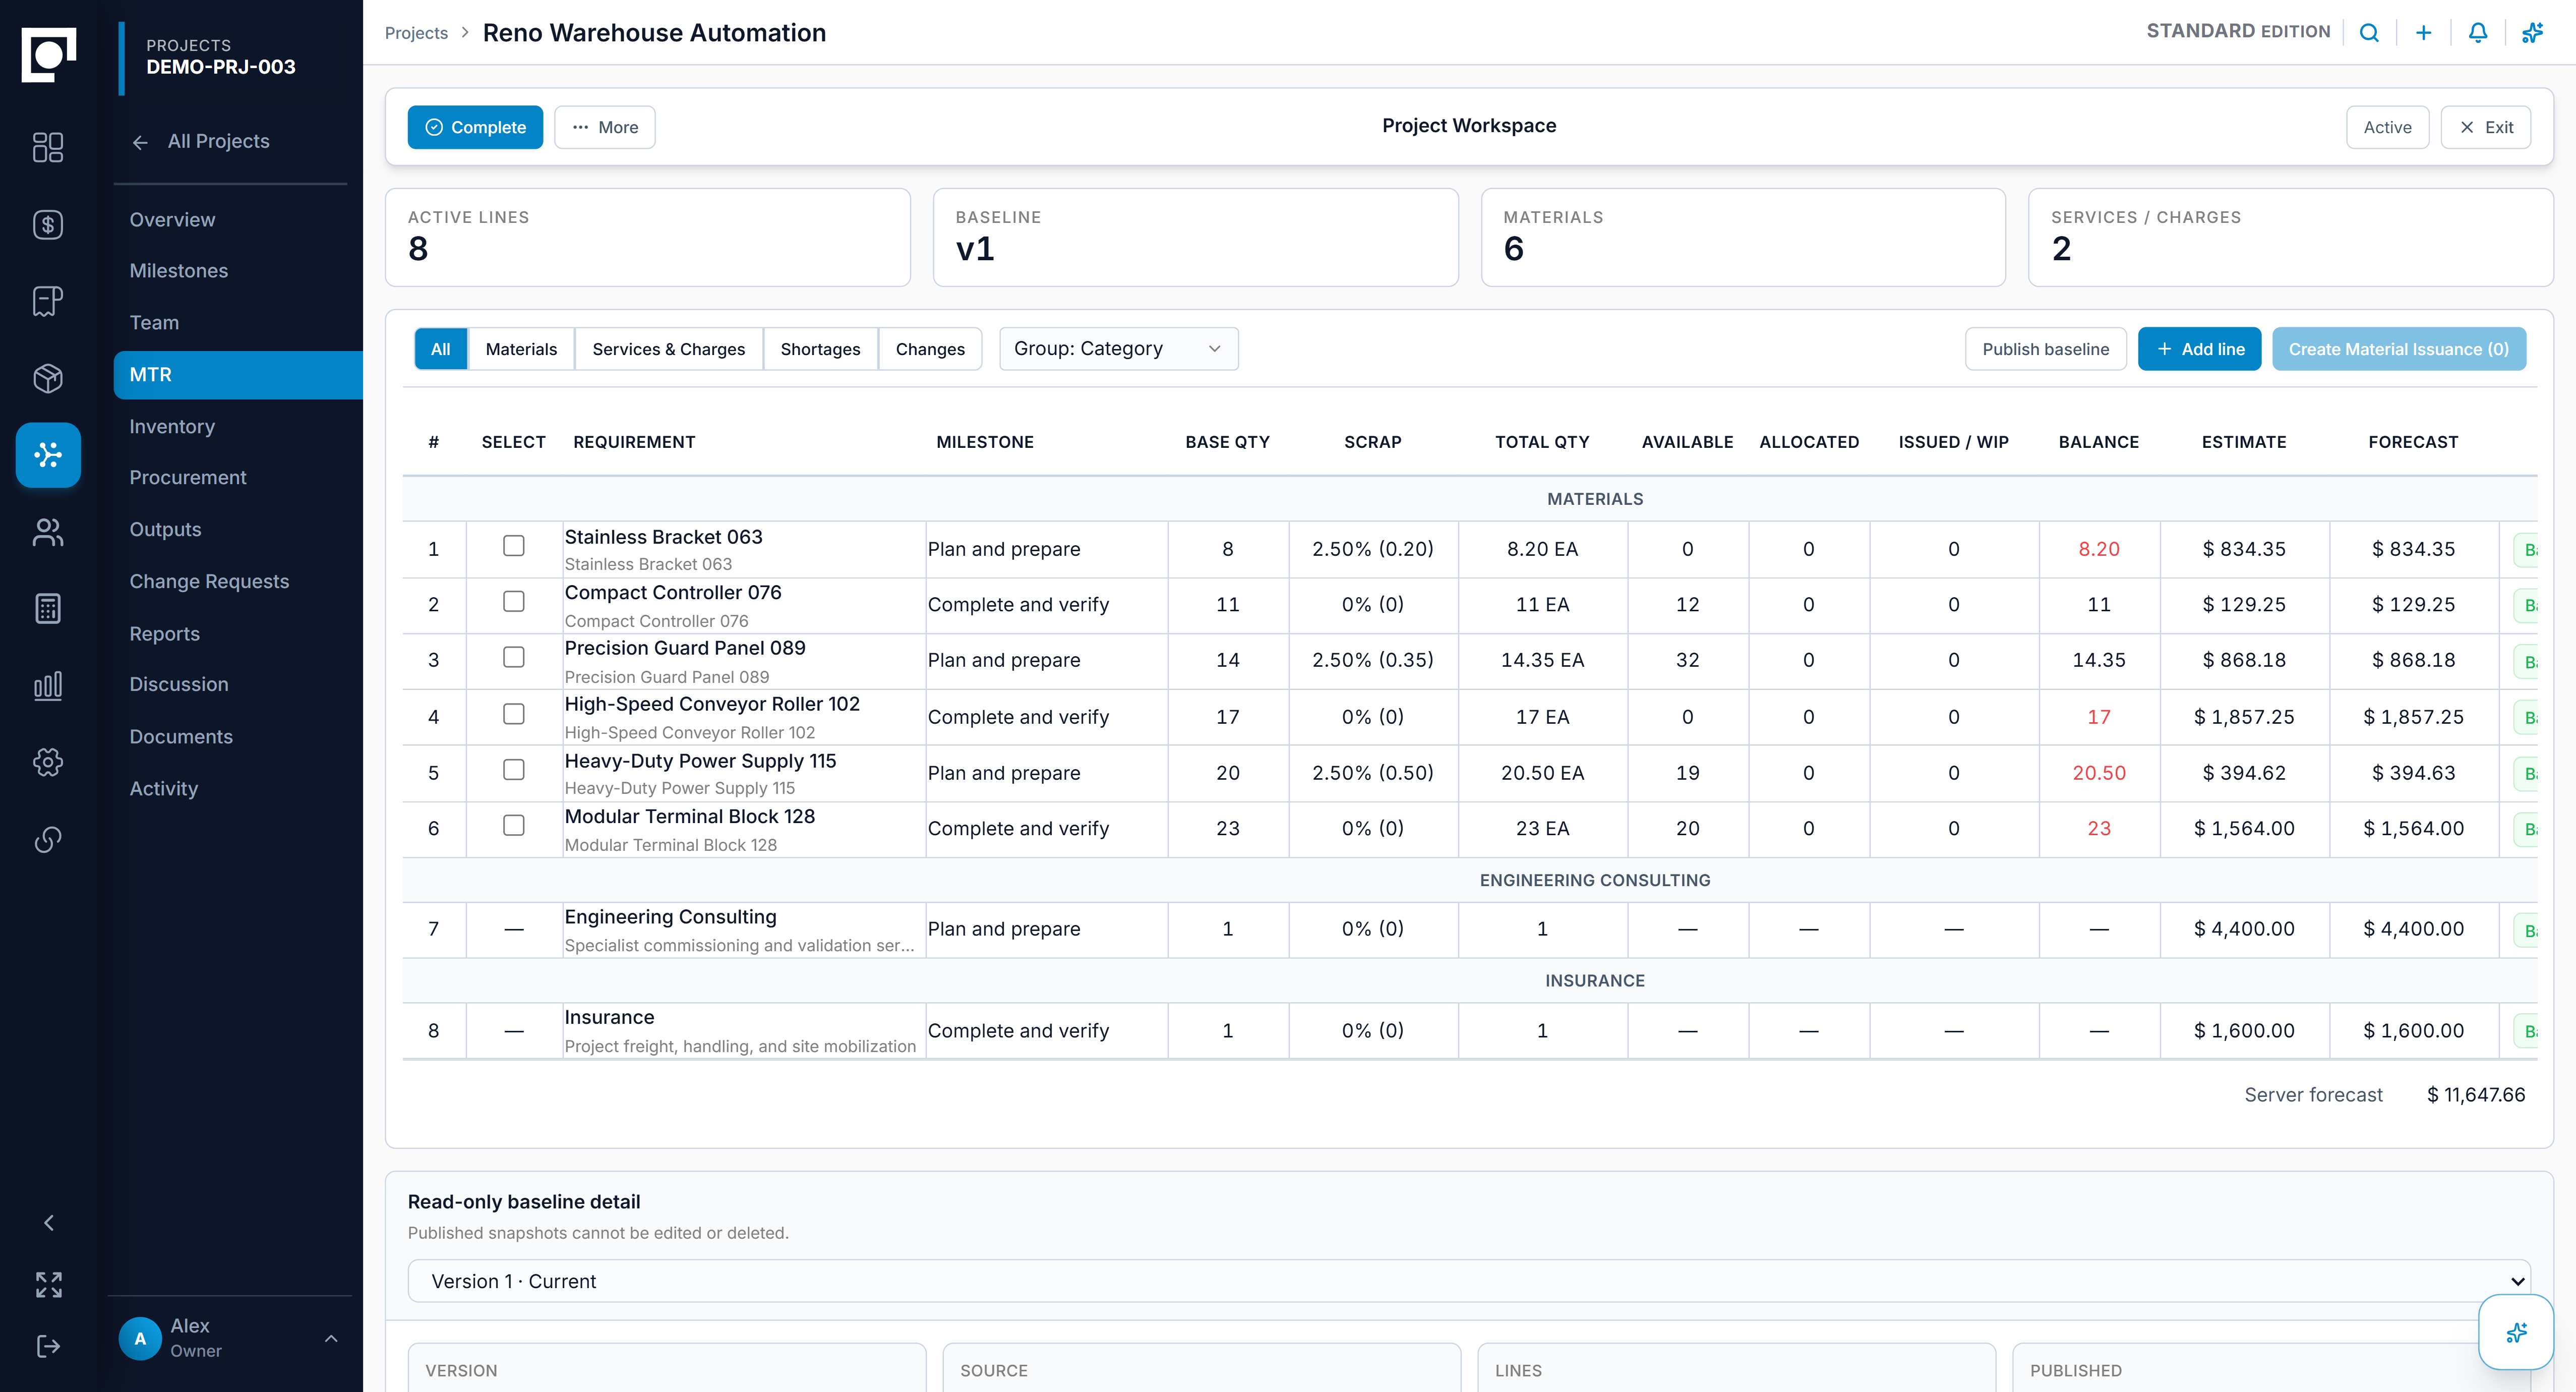Select checkbox for Stainless Bracket 063
This screenshot has height=1392, width=2576.
click(x=514, y=545)
